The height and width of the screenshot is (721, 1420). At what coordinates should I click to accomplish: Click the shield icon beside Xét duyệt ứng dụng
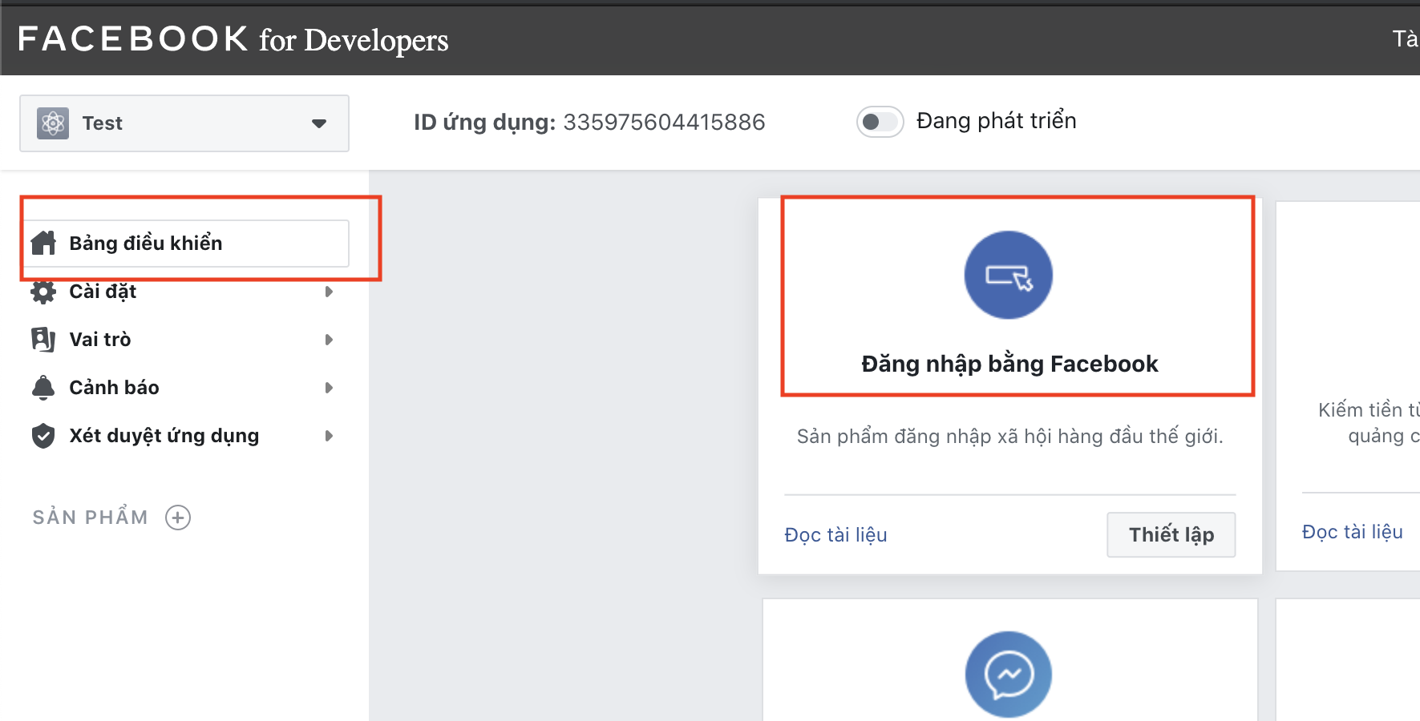tap(43, 436)
